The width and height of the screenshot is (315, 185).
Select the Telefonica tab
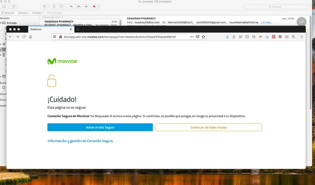coord(51,29)
